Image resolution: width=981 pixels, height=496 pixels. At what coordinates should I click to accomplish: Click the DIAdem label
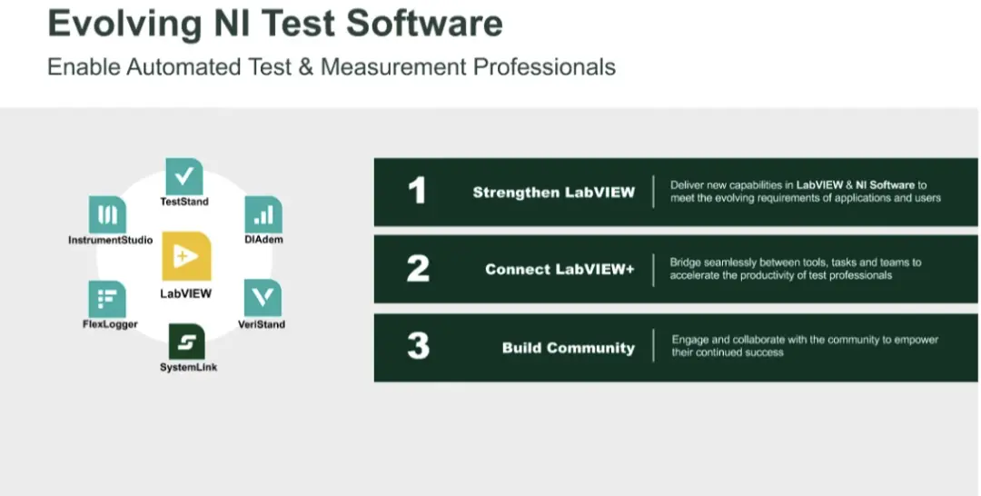coord(263,239)
